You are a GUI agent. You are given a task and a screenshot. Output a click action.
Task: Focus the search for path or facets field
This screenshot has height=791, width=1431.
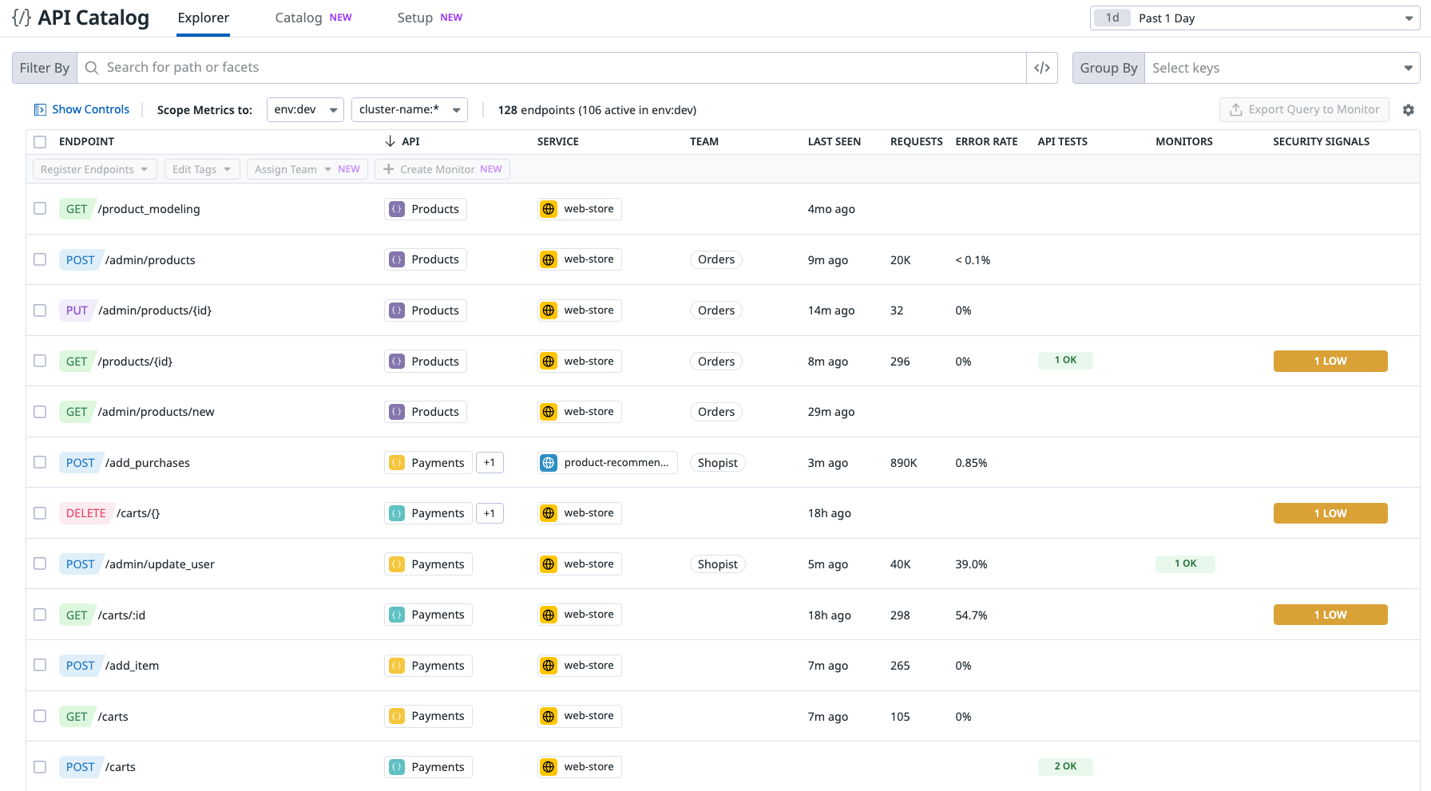click(559, 68)
